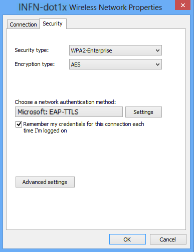194x252 pixels.
Task: Click the chevron arrow beside AES
Action: [157, 64]
